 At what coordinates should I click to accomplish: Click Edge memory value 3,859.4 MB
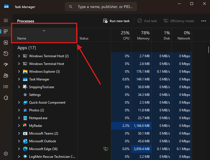tap(142, 149)
